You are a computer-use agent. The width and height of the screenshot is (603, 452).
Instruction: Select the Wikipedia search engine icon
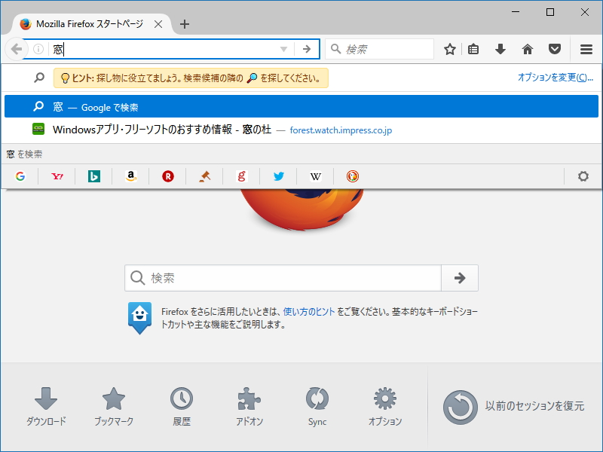[315, 176]
